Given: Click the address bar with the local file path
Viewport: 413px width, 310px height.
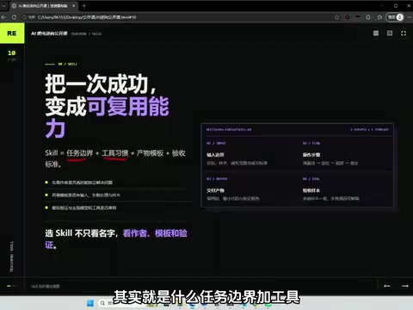Looking at the screenshot, I should point(178,17).
